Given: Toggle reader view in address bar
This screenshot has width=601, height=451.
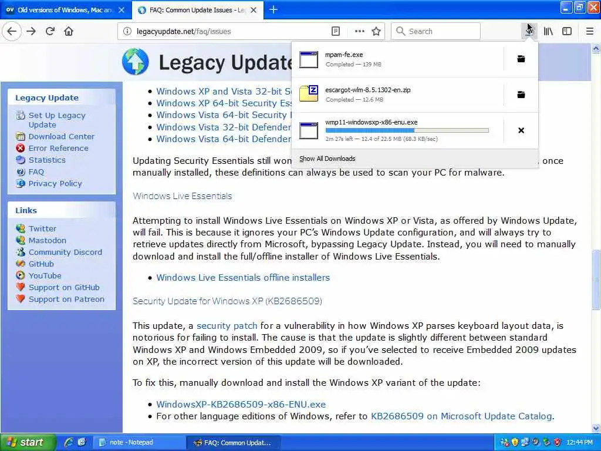Looking at the screenshot, I should [x=335, y=32].
